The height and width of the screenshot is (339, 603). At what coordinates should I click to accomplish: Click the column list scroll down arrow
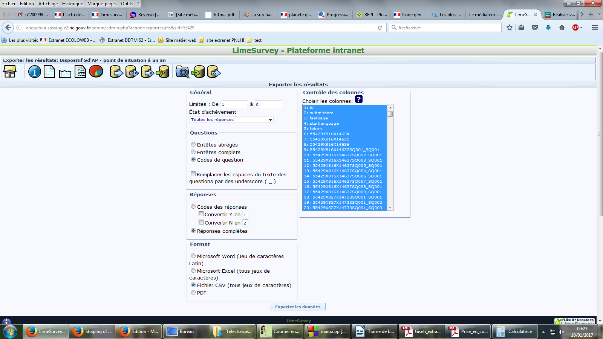(x=390, y=208)
